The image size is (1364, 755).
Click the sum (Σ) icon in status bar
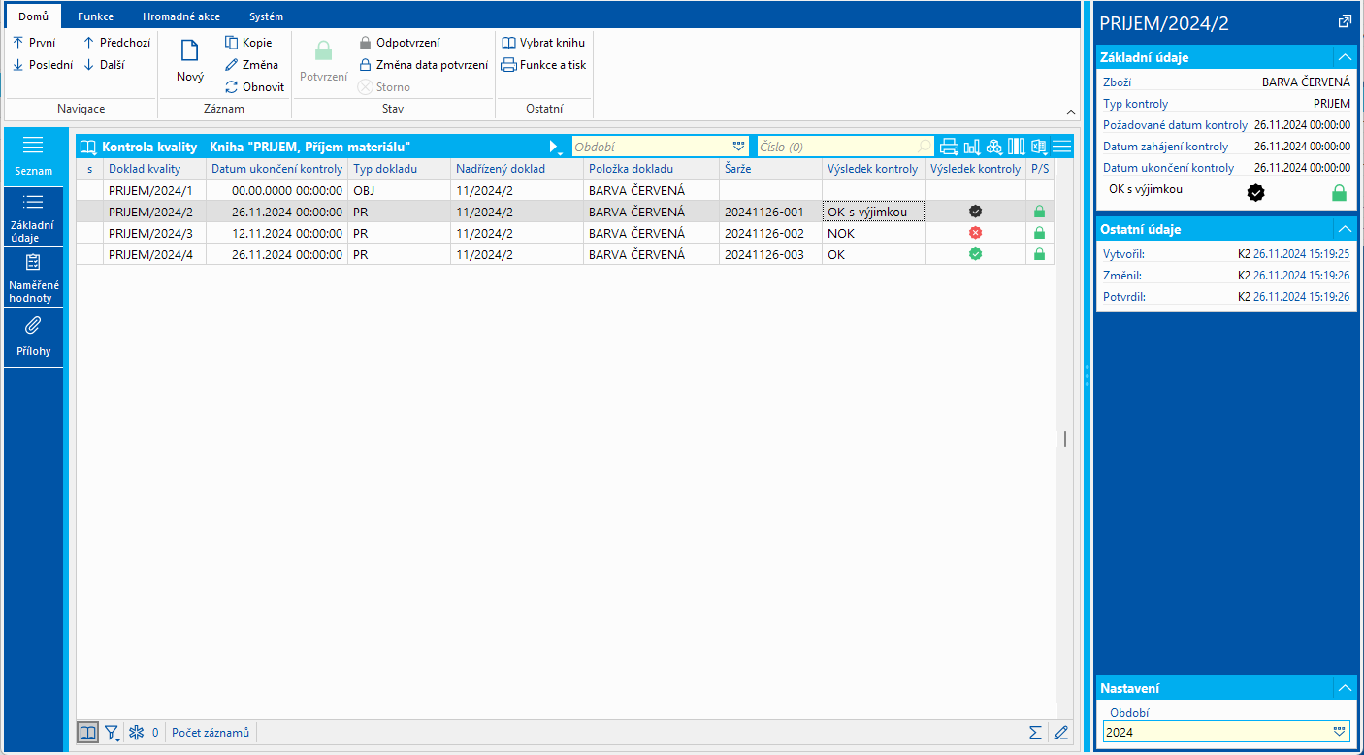click(1035, 733)
